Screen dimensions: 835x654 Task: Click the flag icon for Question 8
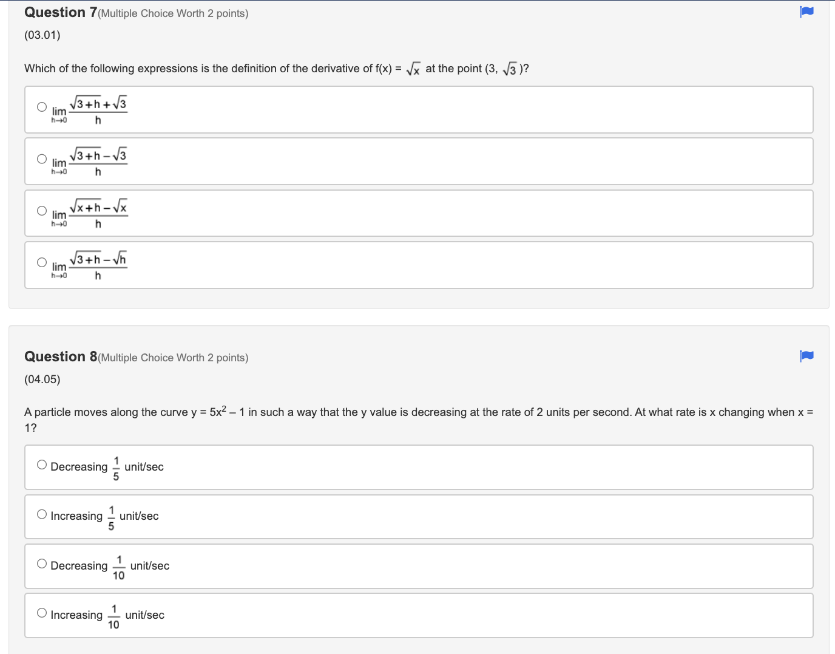point(806,356)
